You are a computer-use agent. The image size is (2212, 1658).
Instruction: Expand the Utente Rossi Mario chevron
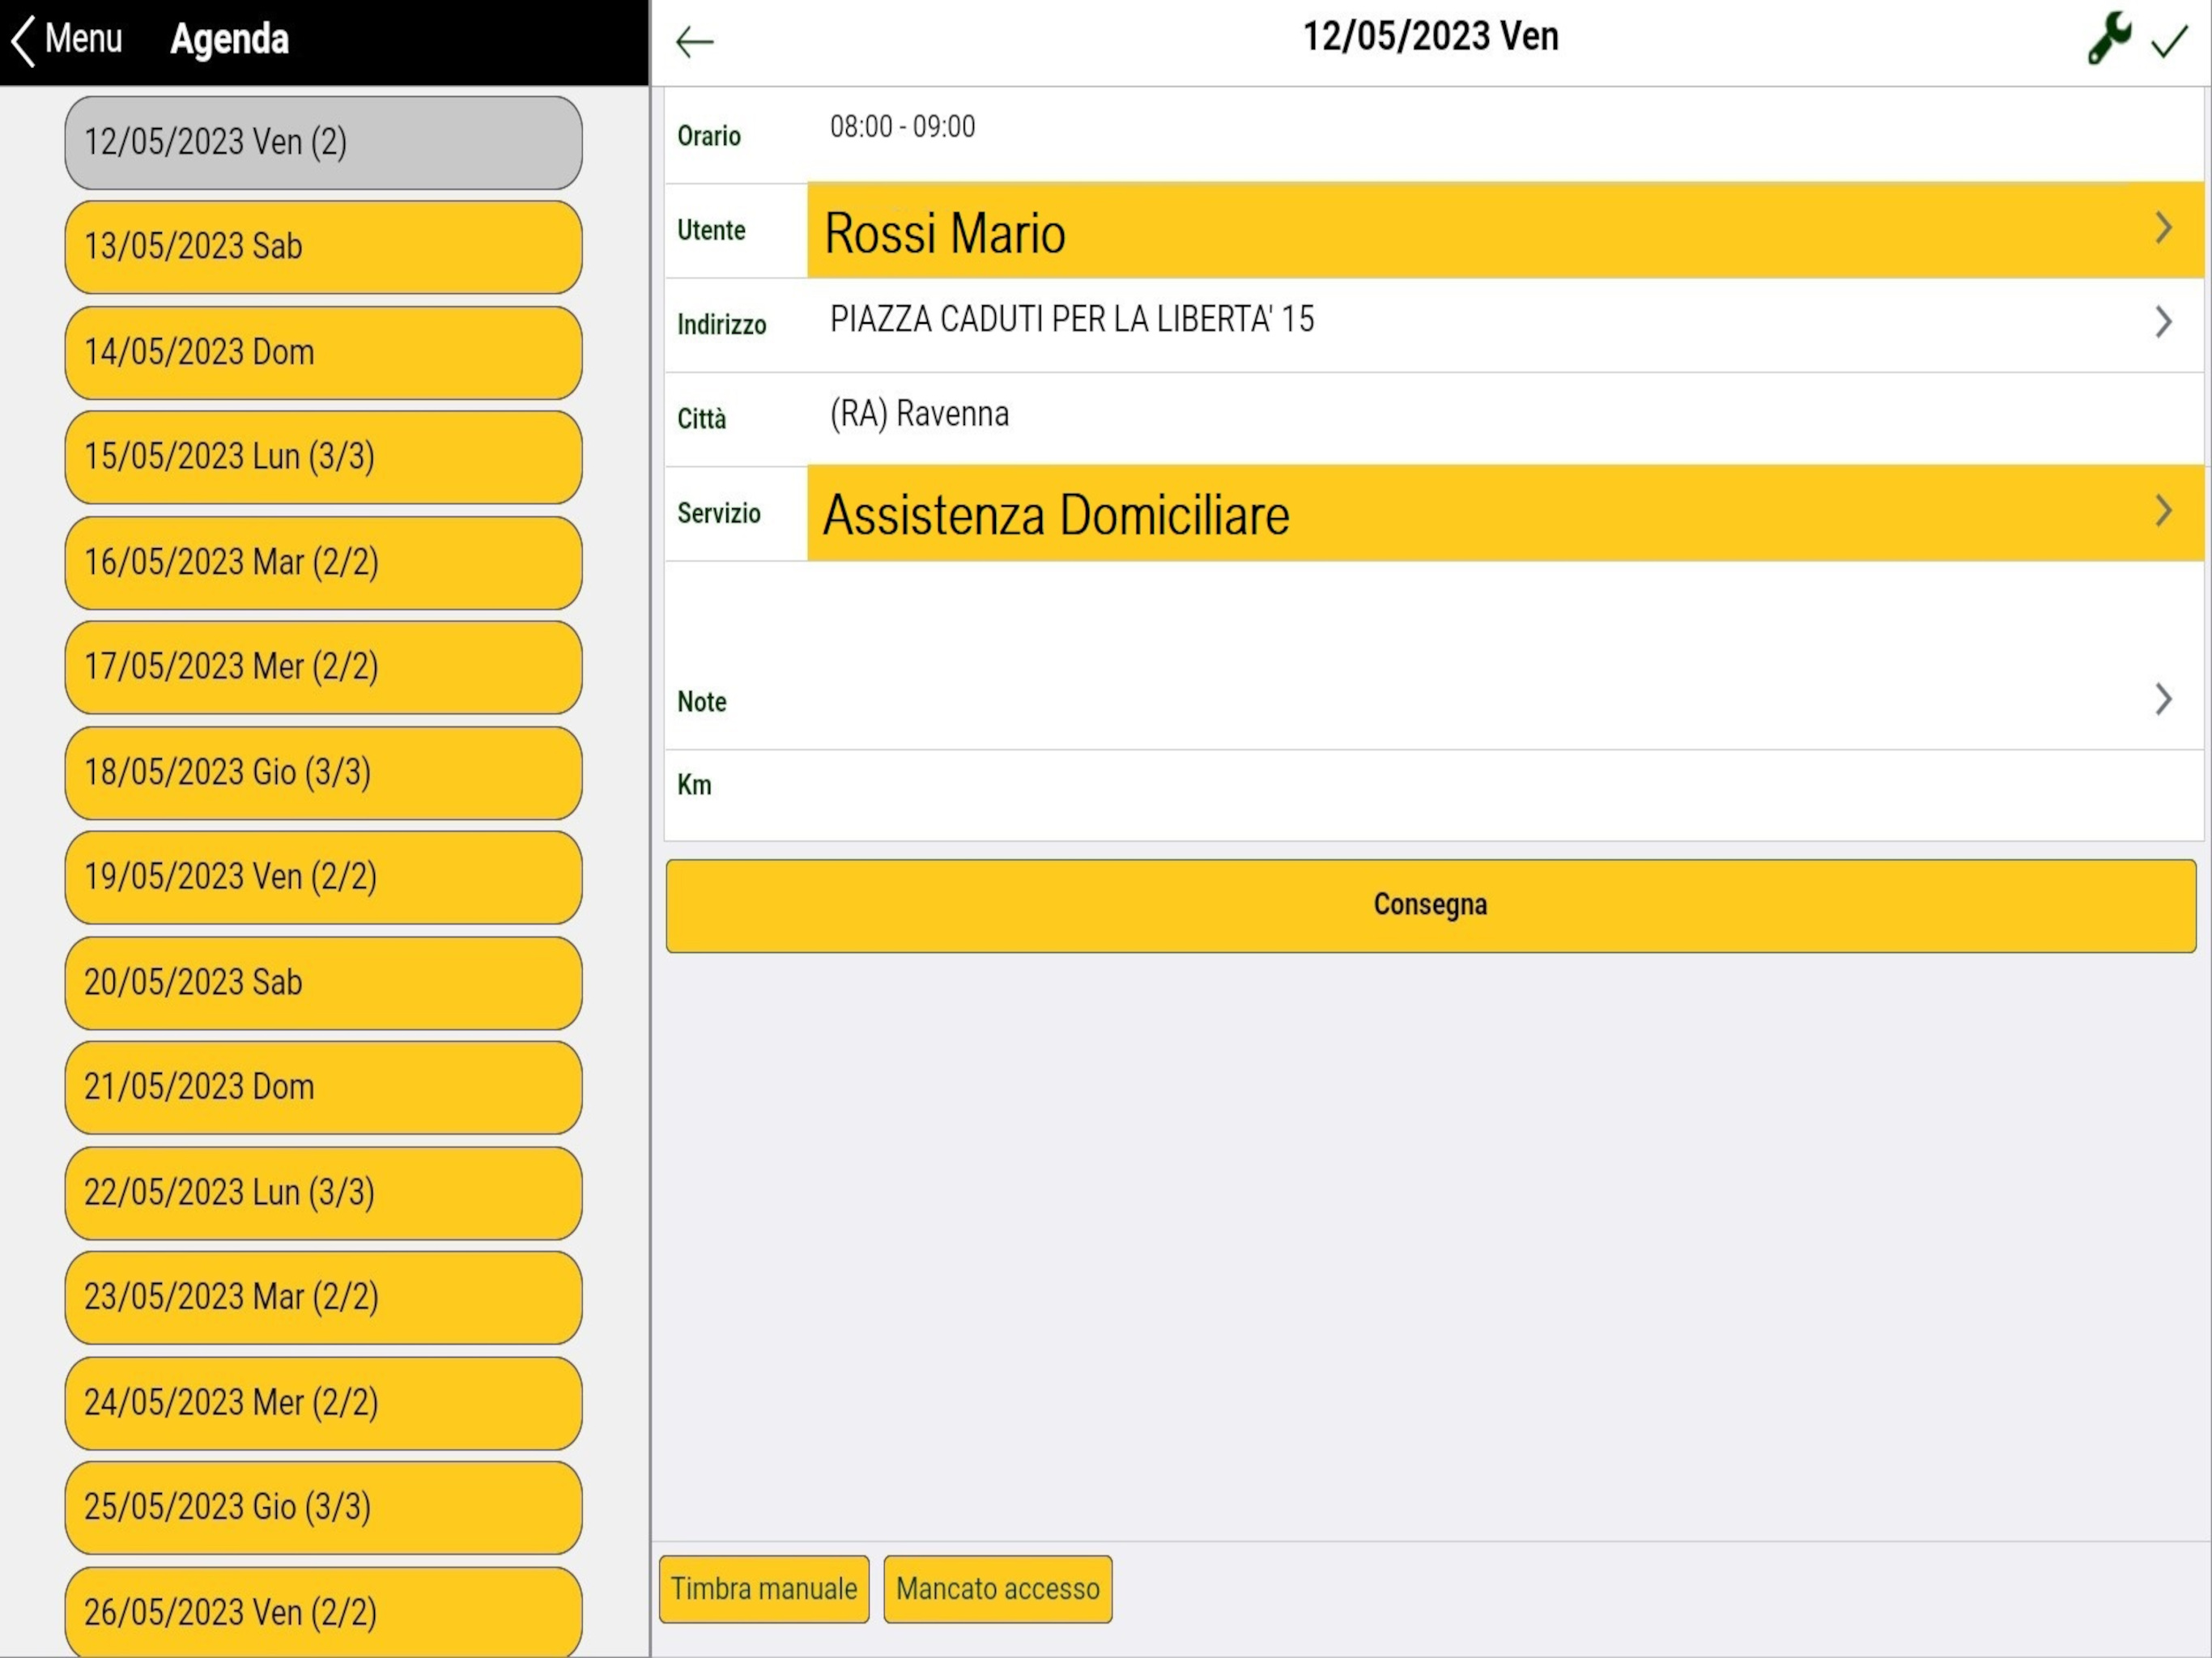coord(2163,228)
